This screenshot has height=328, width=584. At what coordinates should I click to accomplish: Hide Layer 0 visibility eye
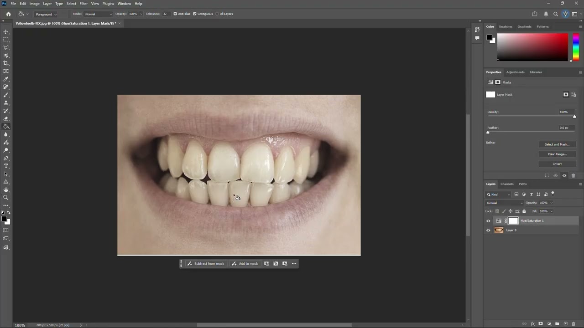click(488, 230)
